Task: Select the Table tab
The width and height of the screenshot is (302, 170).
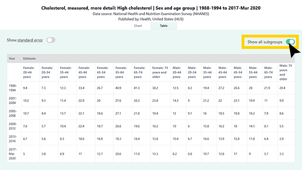Action: (163, 26)
